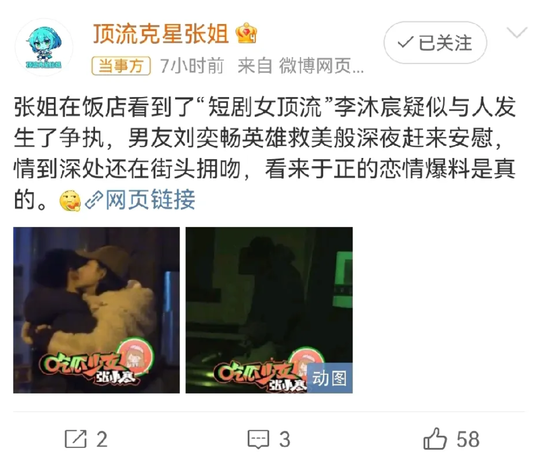The height and width of the screenshot is (464, 541).
Task: Tap the yummy face emoji
Action: (70, 200)
